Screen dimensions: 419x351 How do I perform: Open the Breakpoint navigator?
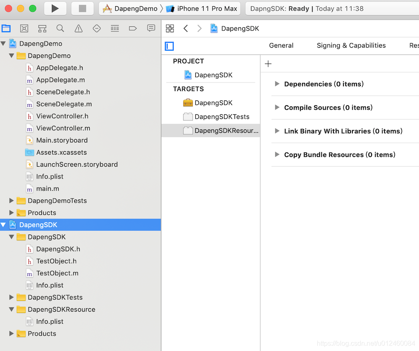(x=133, y=28)
